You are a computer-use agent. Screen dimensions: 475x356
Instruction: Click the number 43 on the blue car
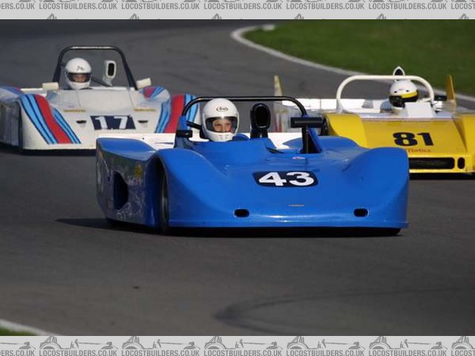285,179
